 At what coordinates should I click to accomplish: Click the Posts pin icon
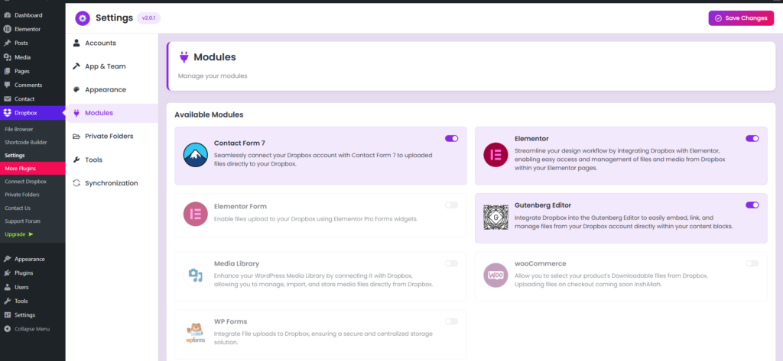8,44
